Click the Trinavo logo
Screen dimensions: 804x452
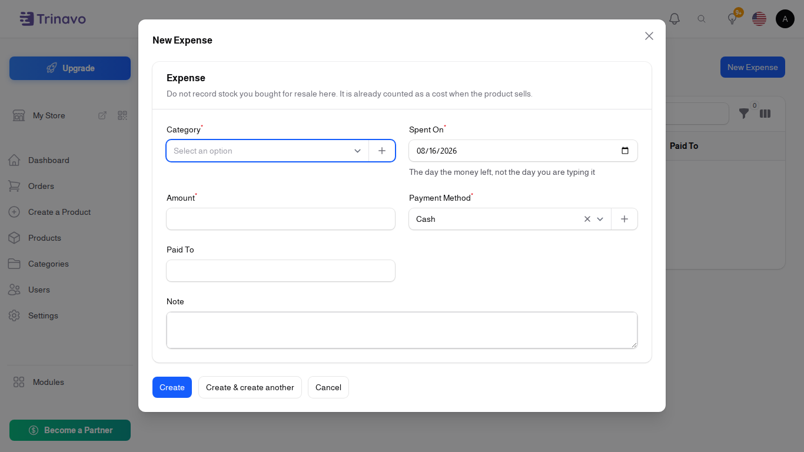coord(52,19)
